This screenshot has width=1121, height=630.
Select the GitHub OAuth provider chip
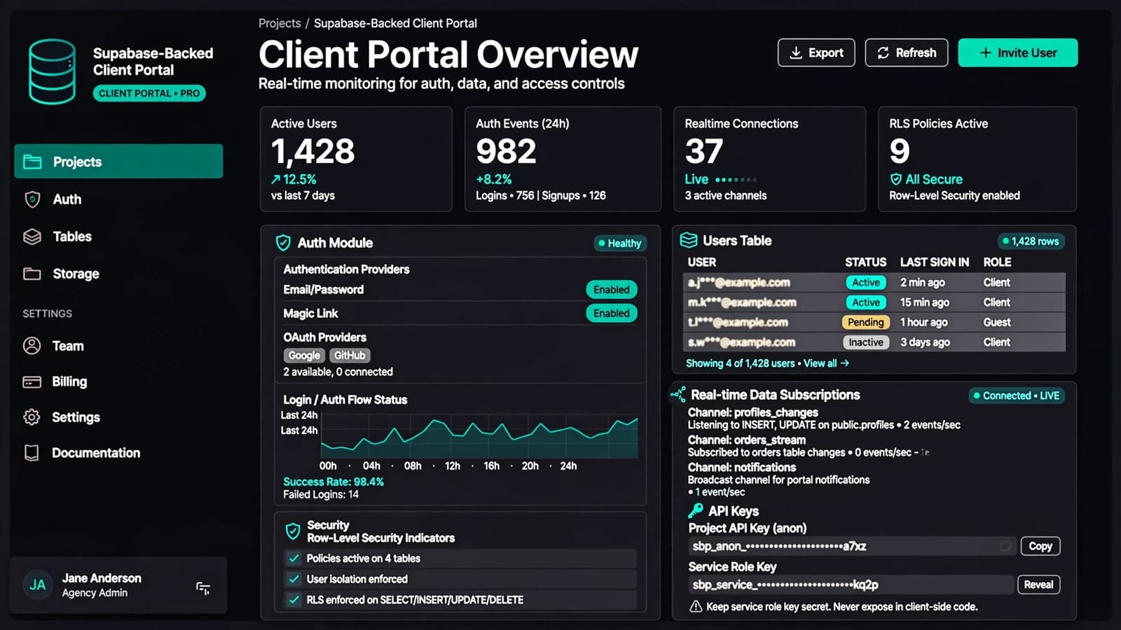pos(349,356)
